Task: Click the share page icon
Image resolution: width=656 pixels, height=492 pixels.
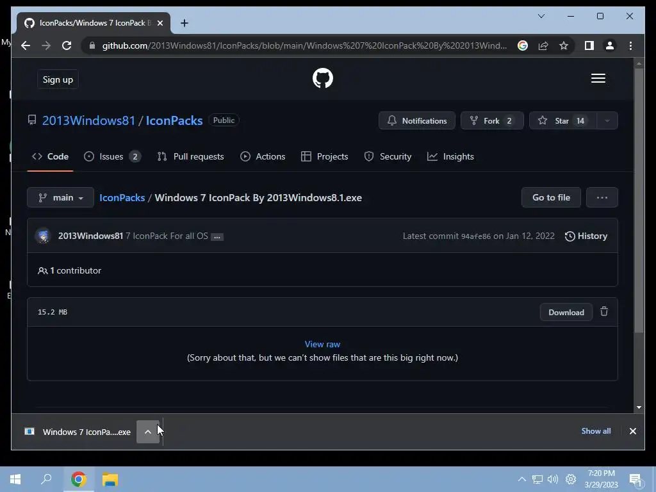Action: [x=543, y=45]
